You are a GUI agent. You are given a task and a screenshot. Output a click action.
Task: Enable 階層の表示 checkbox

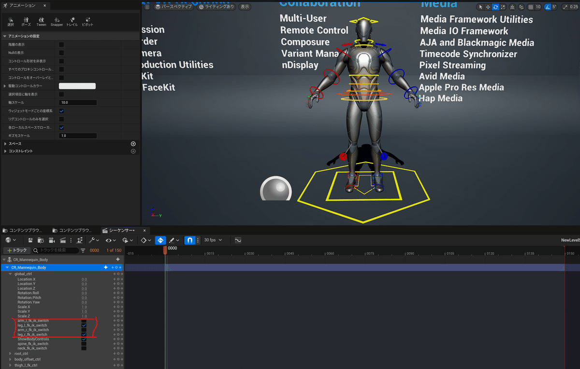[x=61, y=44]
